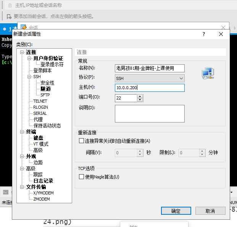The height and width of the screenshot is (227, 237).
Task: Select 登录脚本 in the category tree
Action: coord(42,70)
